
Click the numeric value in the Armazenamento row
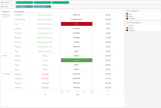coord(108,19)
